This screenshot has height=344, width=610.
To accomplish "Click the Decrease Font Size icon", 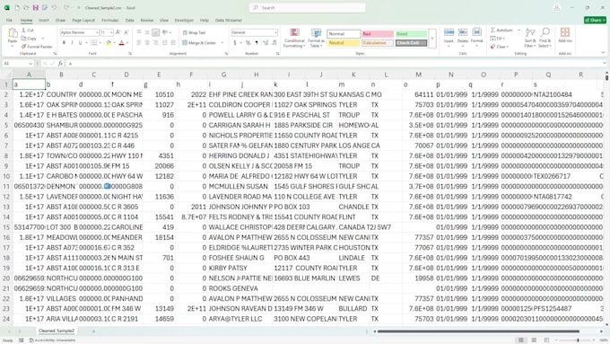I will [x=126, y=32].
